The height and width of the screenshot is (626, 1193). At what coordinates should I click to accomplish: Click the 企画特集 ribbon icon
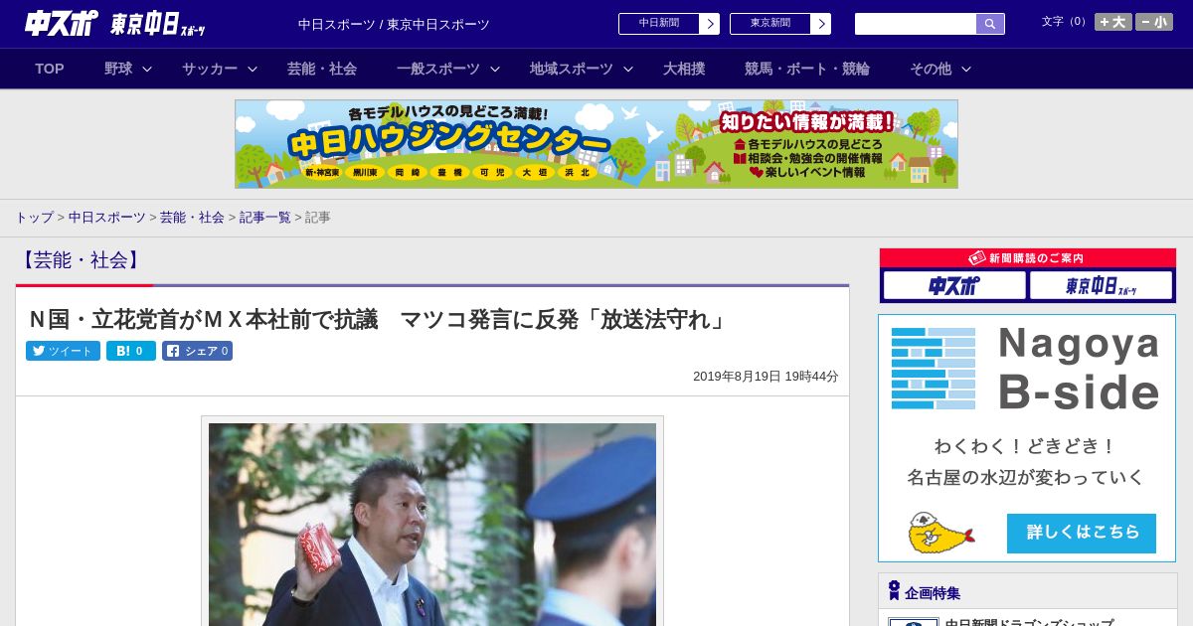pyautogui.click(x=894, y=590)
